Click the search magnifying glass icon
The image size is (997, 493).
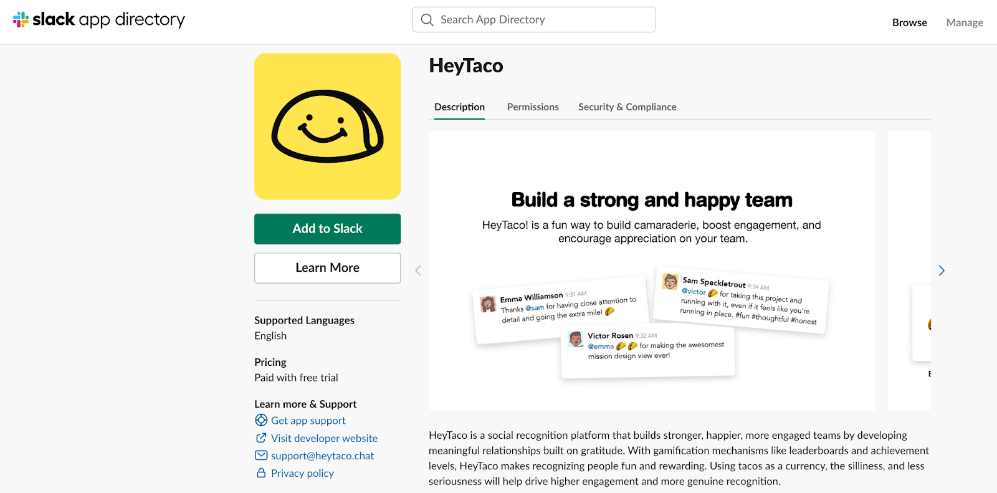(x=427, y=20)
